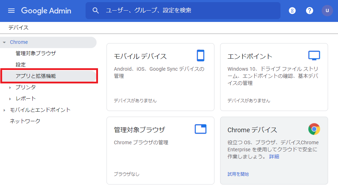Click the 詳細 link

pos(274,157)
